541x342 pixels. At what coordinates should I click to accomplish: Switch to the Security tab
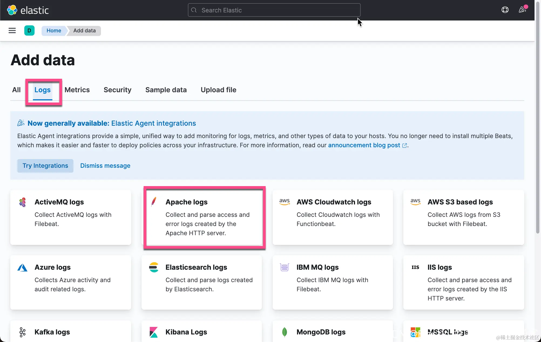click(x=117, y=90)
